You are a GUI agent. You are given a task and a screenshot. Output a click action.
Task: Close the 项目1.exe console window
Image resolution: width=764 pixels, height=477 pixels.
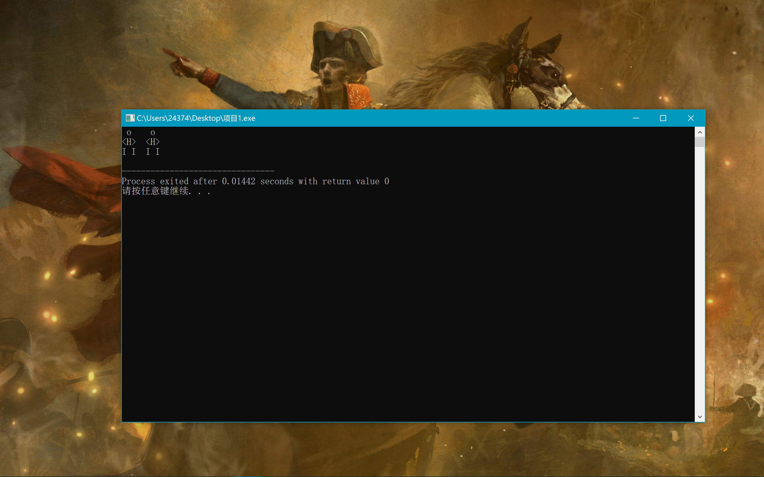click(x=691, y=118)
